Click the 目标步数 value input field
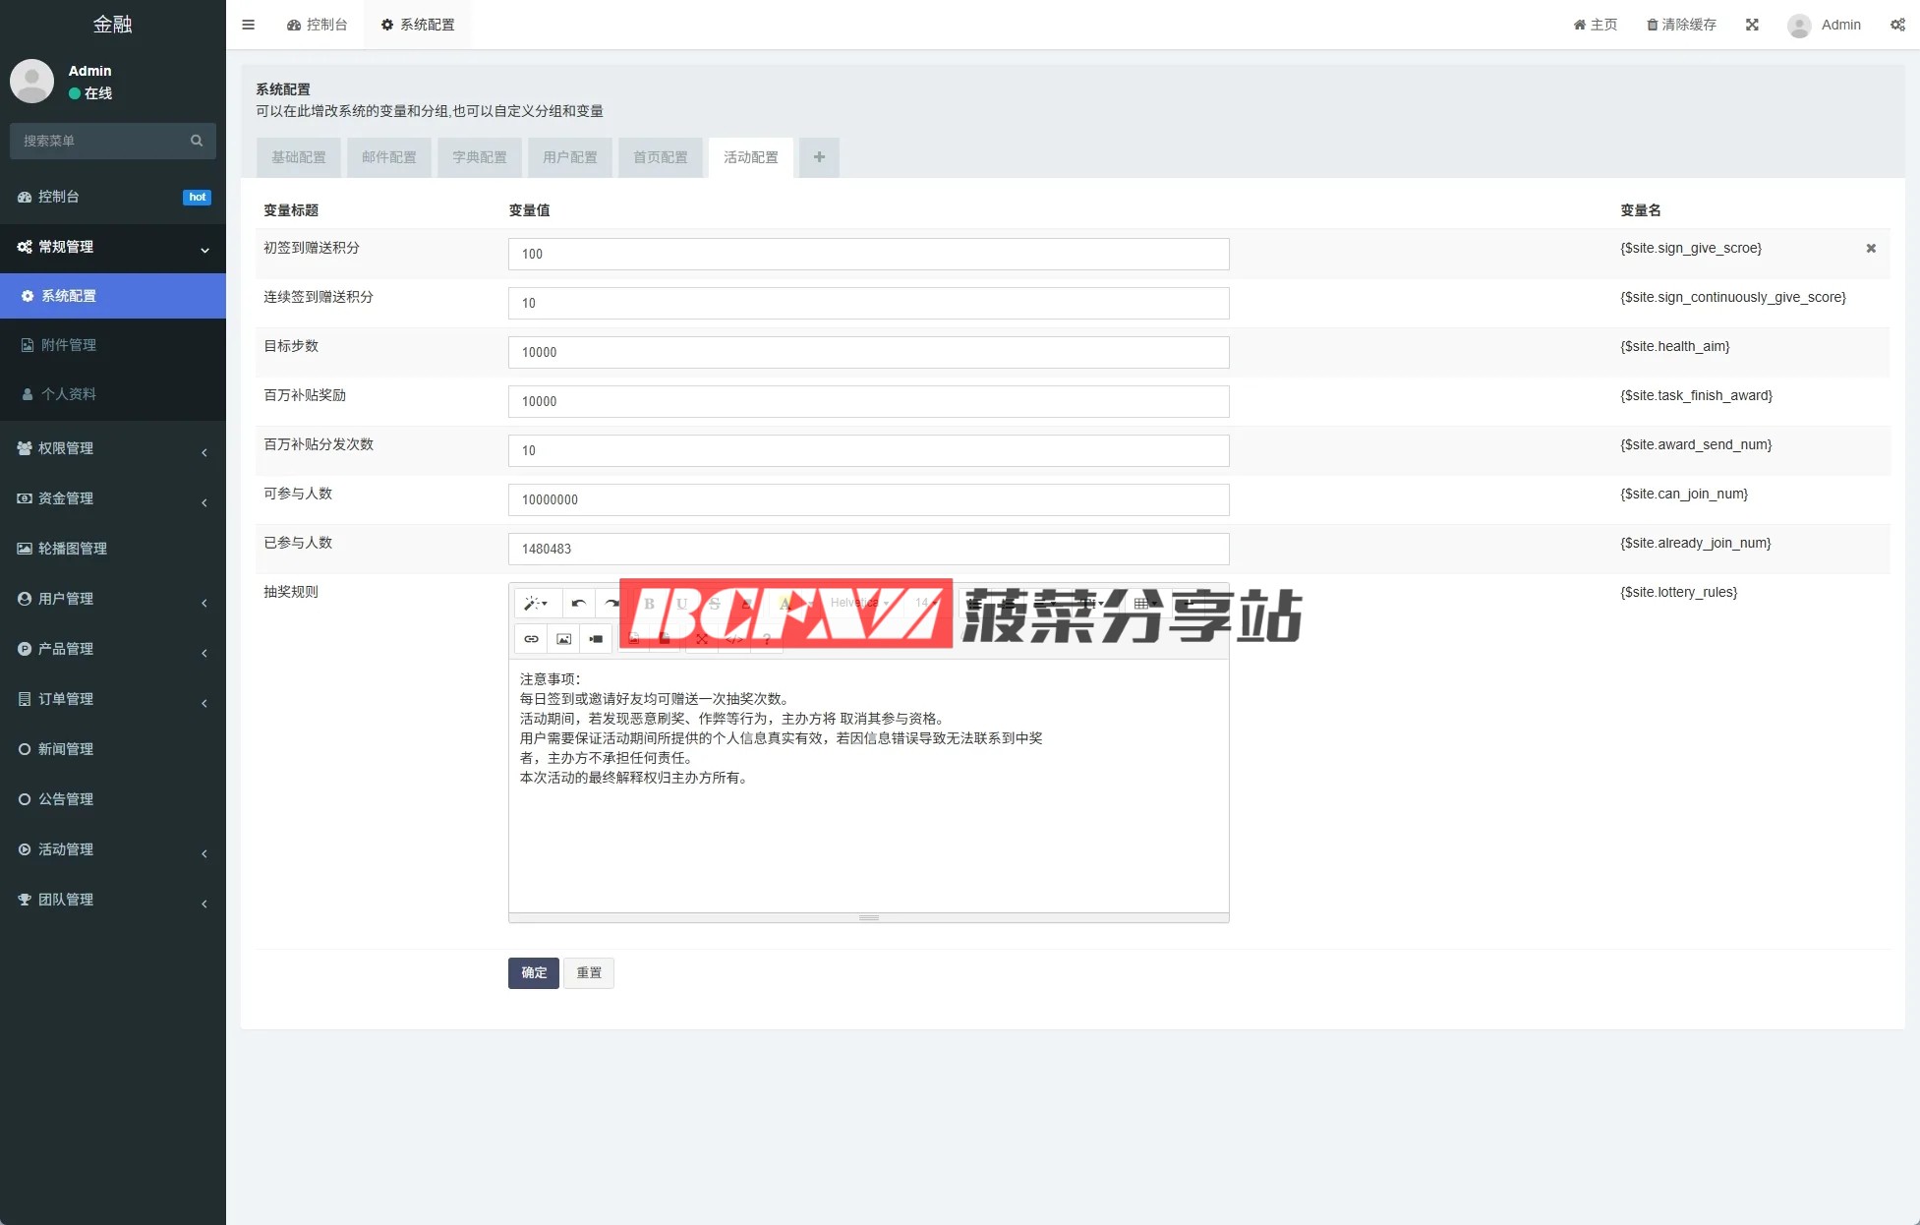 [868, 352]
